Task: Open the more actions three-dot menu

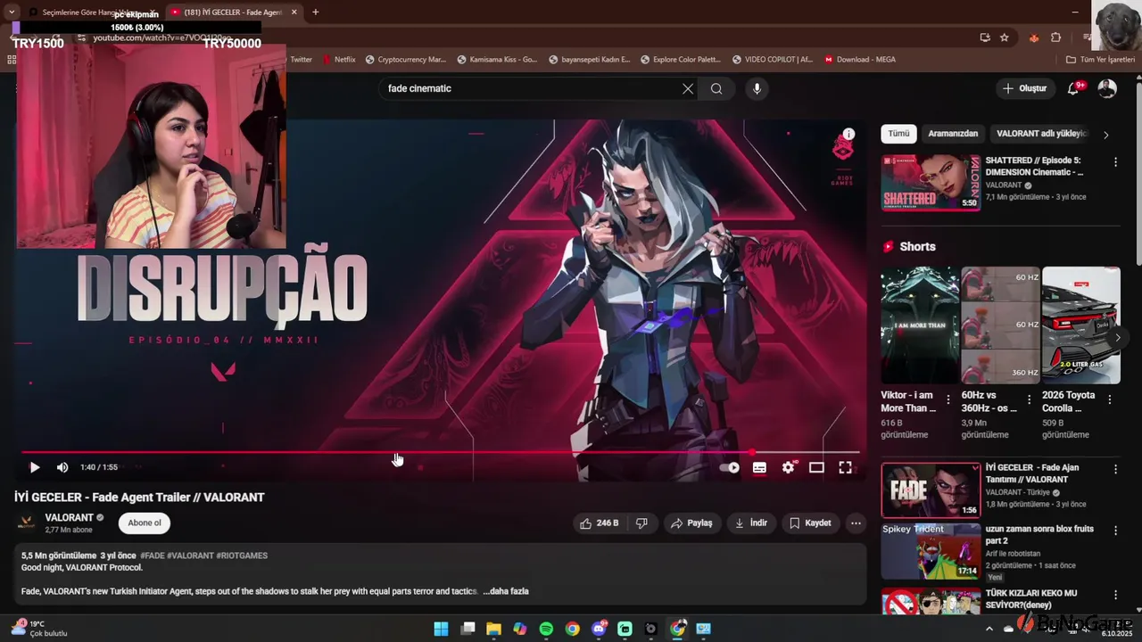Action: click(856, 523)
